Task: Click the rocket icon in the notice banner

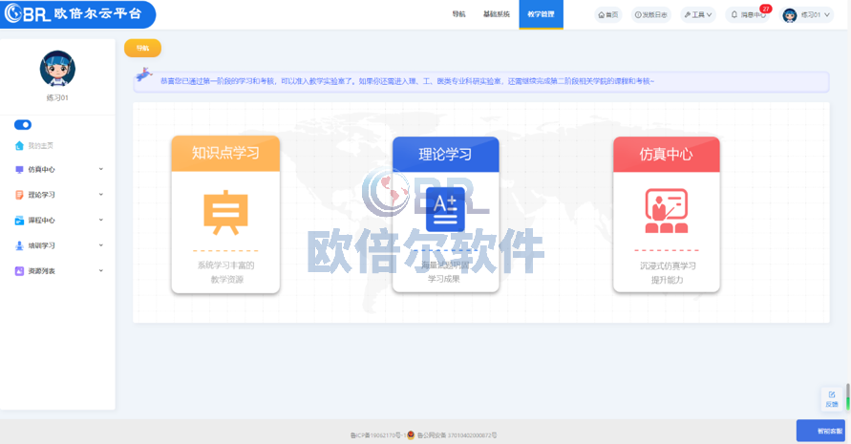Action: [x=144, y=74]
